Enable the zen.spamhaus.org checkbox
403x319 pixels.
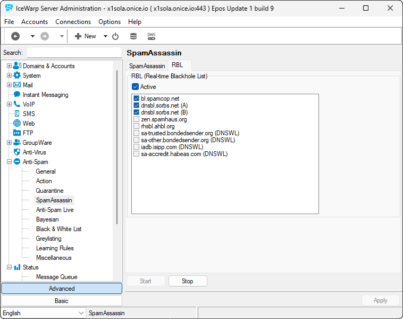137,119
